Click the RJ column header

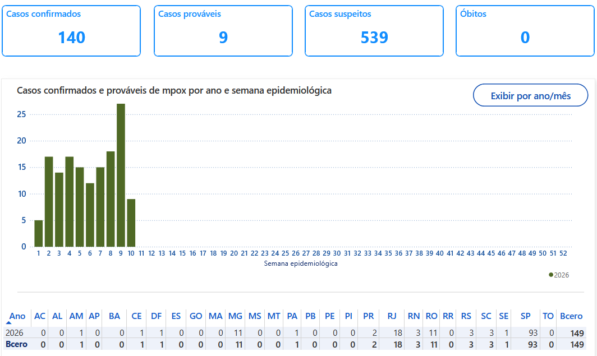(392, 316)
